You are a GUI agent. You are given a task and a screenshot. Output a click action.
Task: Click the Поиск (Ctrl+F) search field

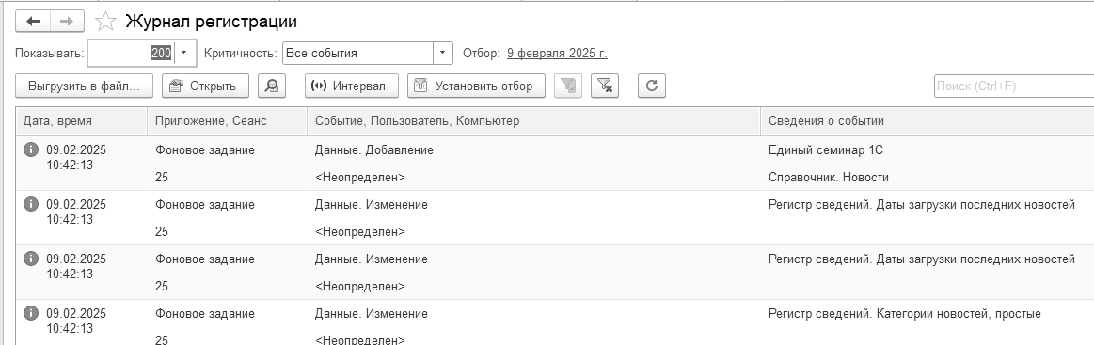pyautogui.click(x=1014, y=86)
